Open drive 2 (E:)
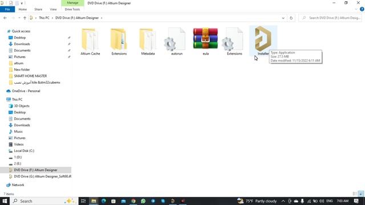The width and height of the screenshot is (365, 205). coord(18,163)
